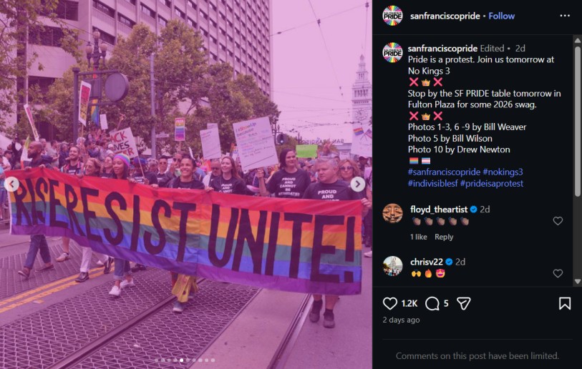Follow sanfranciscopride account
Screen dimensions: 582x369
501,16
